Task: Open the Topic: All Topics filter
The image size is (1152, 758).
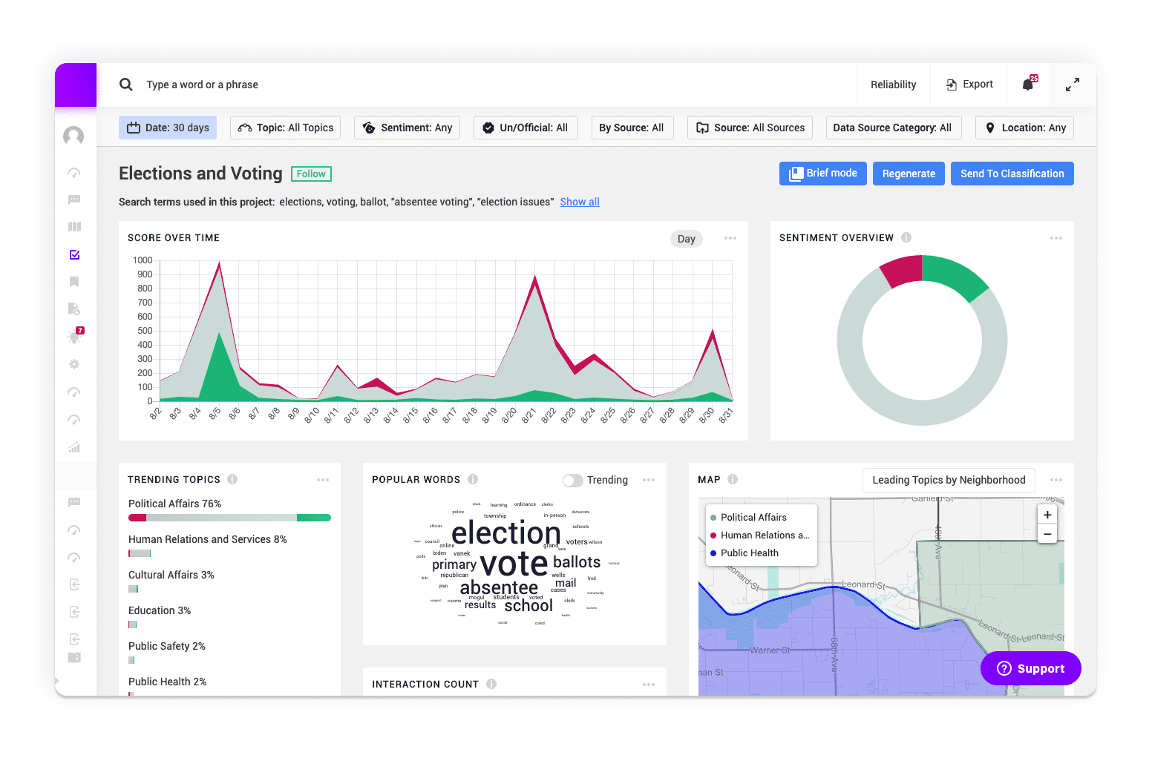Action: click(x=286, y=128)
